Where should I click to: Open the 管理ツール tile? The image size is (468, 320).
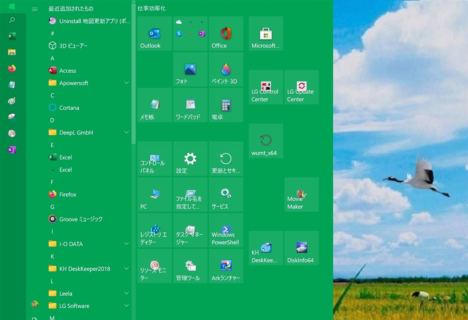tap(190, 266)
